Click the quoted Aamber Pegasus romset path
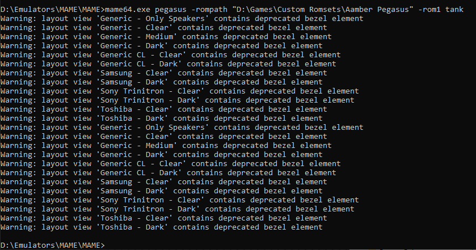Viewport: 476px width, 250px height. (x=323, y=10)
